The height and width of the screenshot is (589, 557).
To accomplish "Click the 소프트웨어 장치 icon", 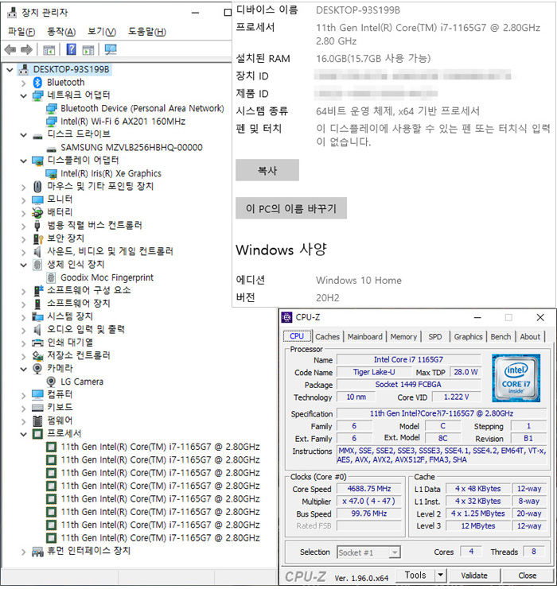I will click(37, 304).
